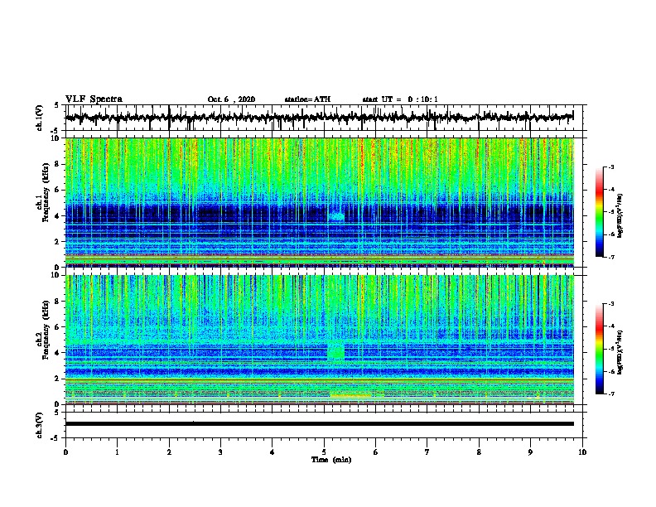Click the "-7" label on ch.1 color bar
Screen dimensions: 656x507
(610, 257)
